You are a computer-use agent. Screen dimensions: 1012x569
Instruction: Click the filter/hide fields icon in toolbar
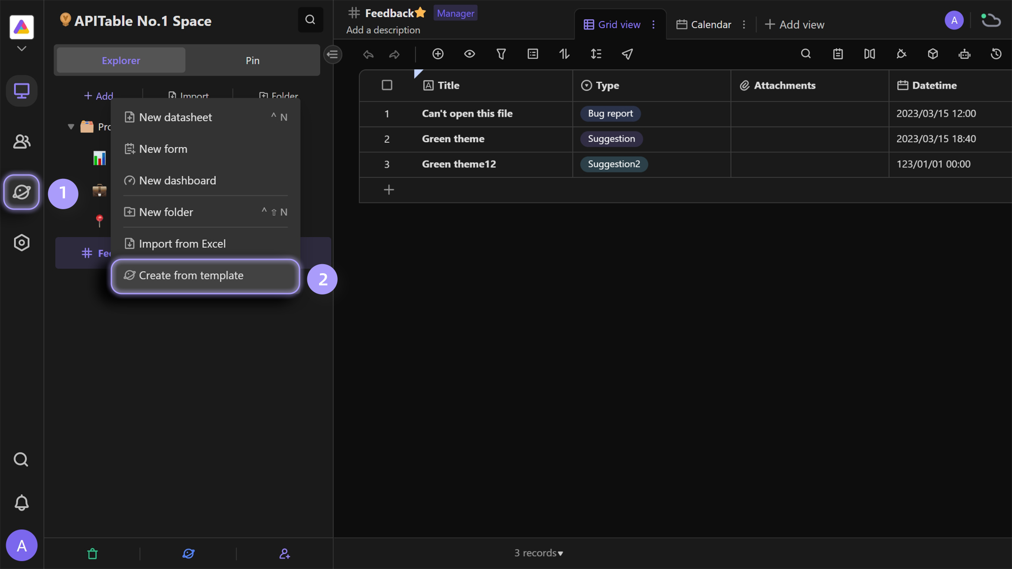click(501, 54)
